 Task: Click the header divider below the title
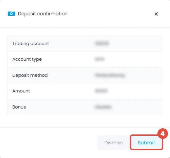tap(85, 27)
